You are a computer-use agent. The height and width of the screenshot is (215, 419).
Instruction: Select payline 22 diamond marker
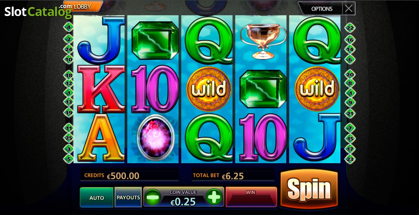350,28
